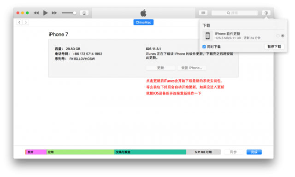Cancel the iPhone 软件更新 download with the x icon
Screen dimensions: 295x177
pos(283,35)
